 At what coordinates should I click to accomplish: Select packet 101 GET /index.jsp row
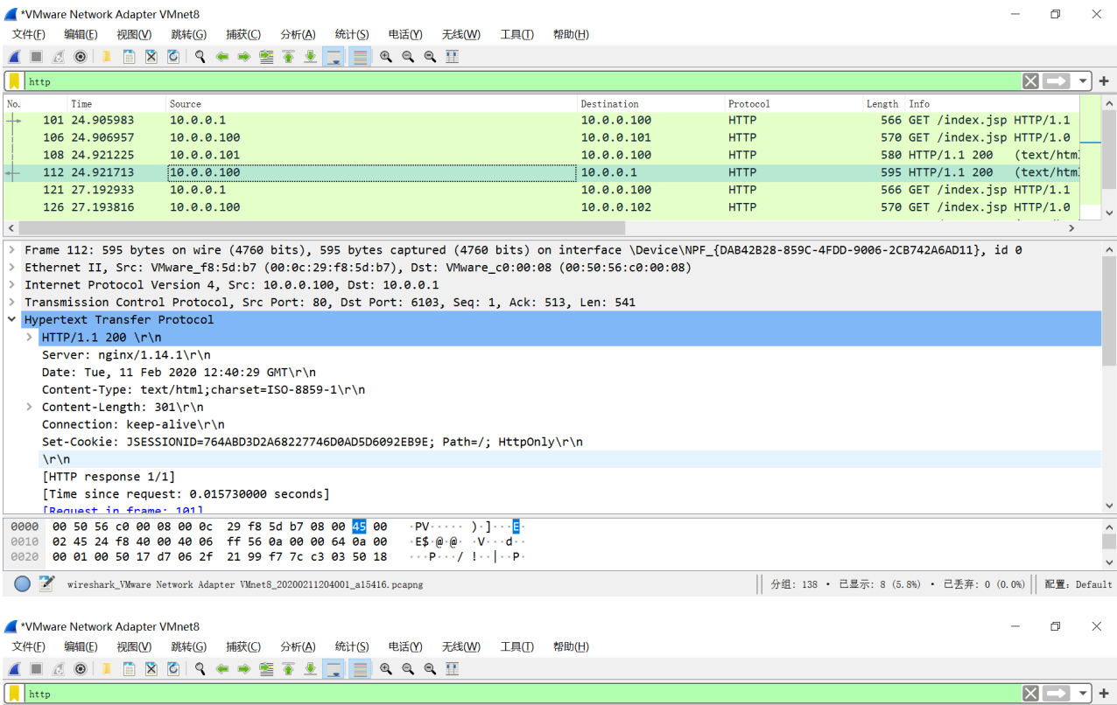pos(541,120)
